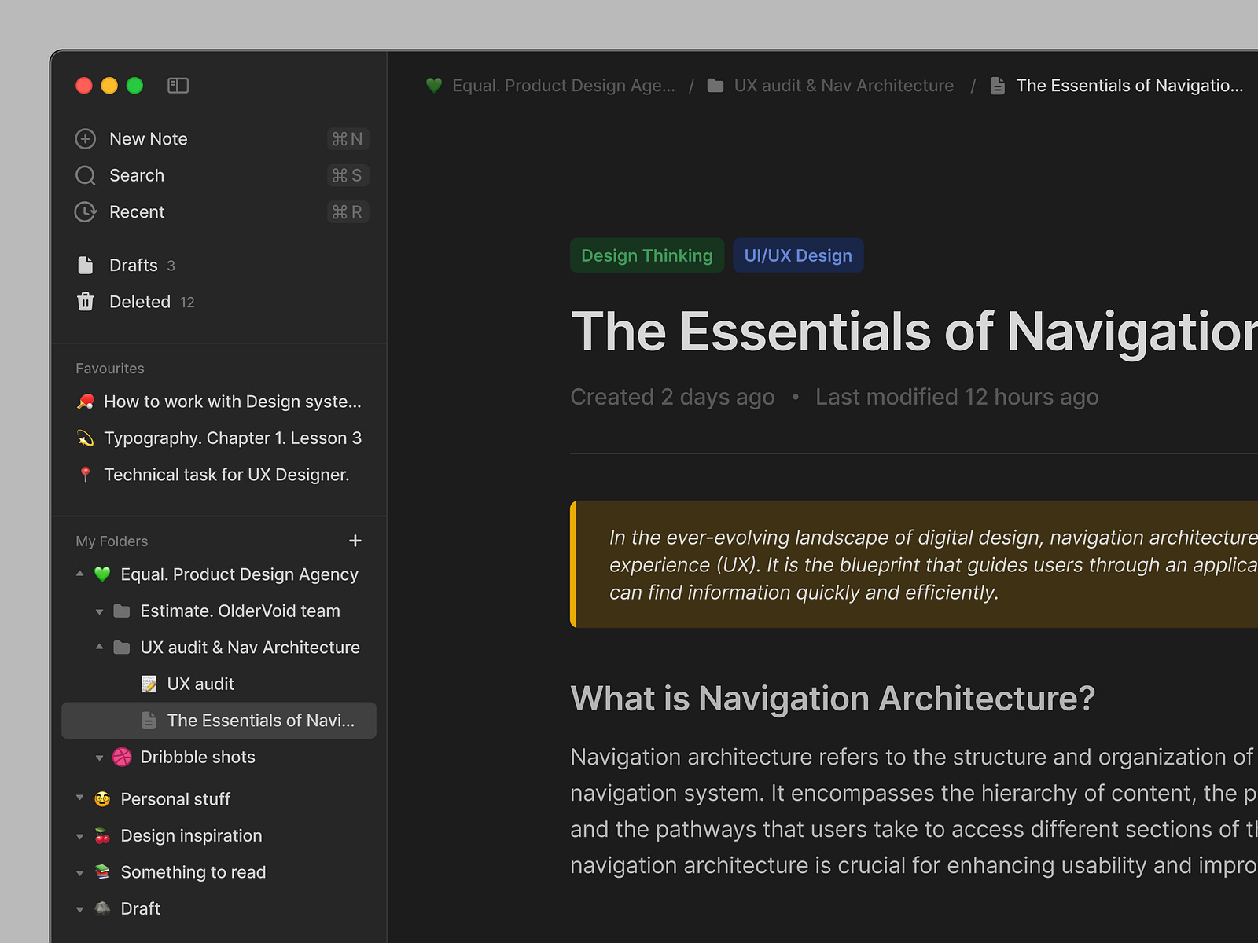
Task: Toggle the sidebar panel icon
Action: point(178,85)
